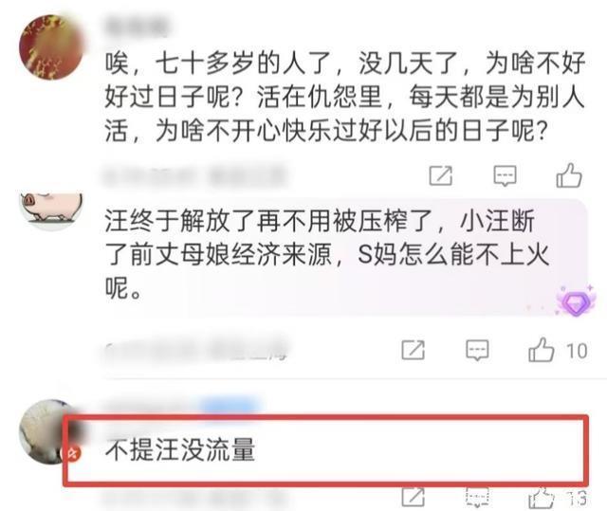The height and width of the screenshot is (511, 607).
Task: Tap the like count 10 number
Action: [x=577, y=351]
